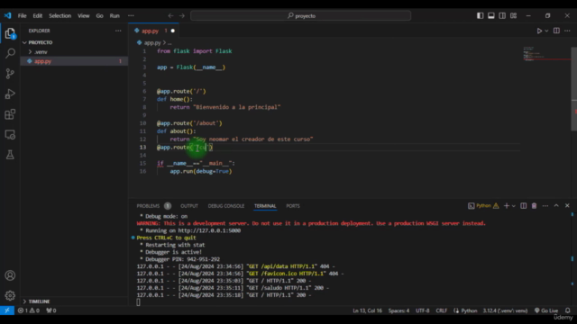Image resolution: width=577 pixels, height=324 pixels.
Task: Open editor More Actions ellipsis
Action: click(567, 31)
